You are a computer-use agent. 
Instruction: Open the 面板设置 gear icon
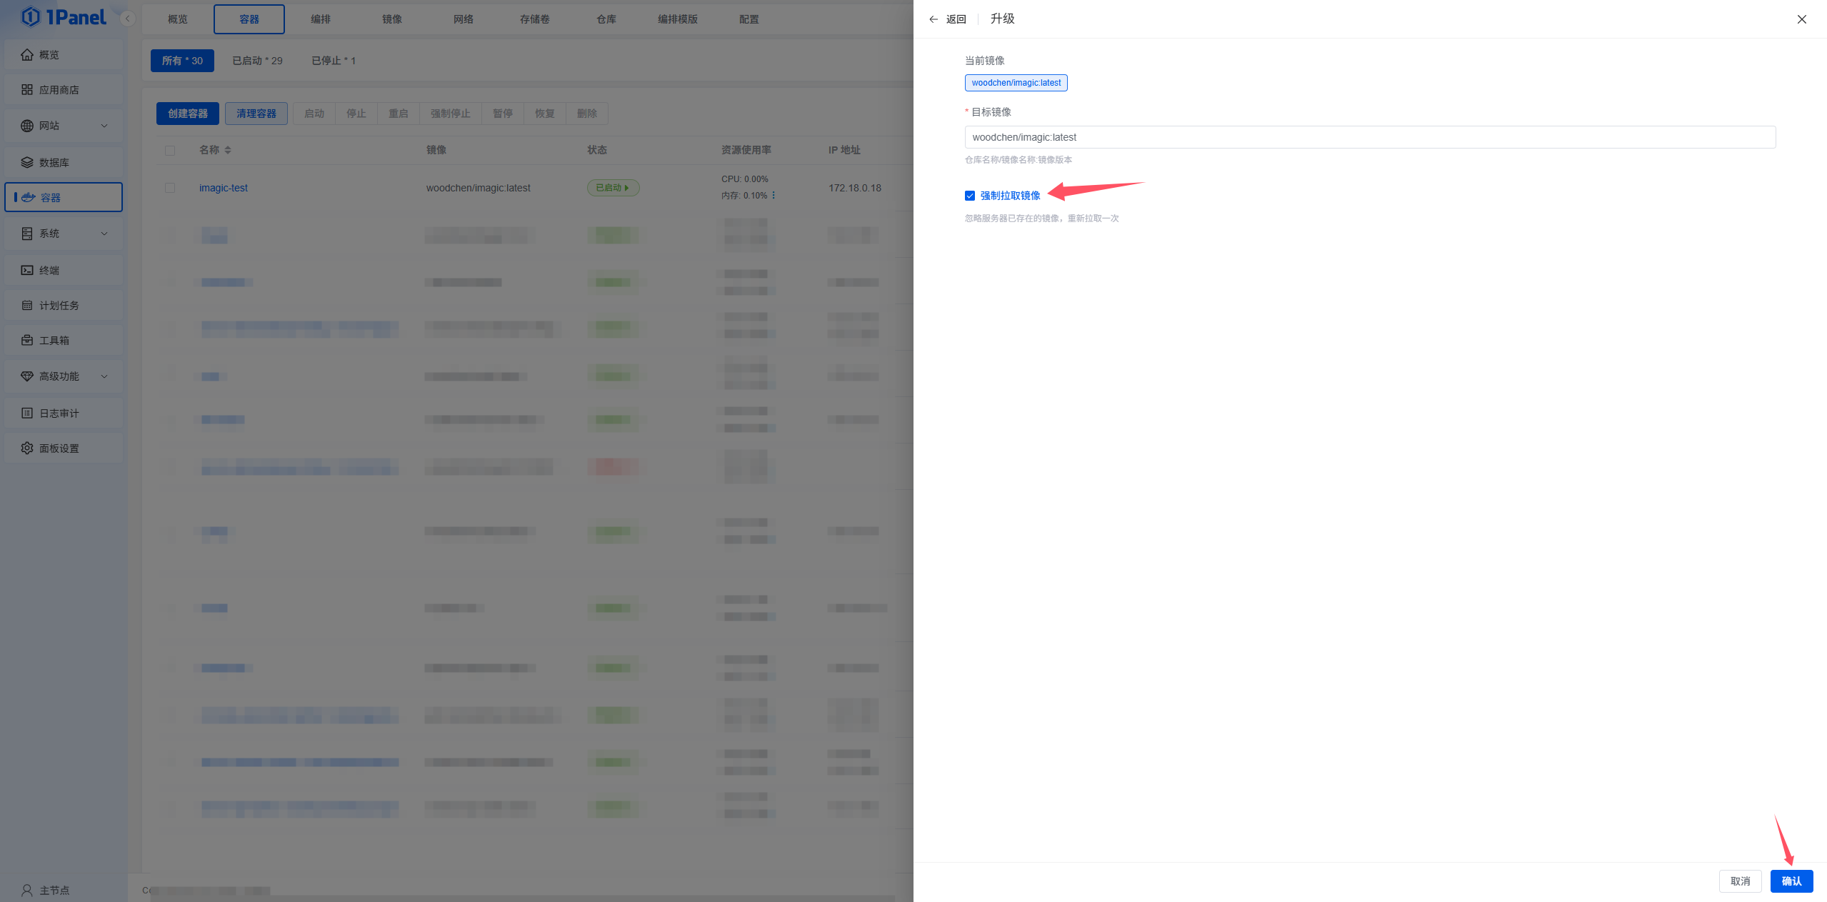point(27,448)
